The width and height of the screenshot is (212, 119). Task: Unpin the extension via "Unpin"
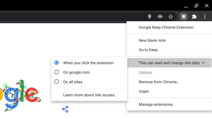pyautogui.click(x=169, y=91)
